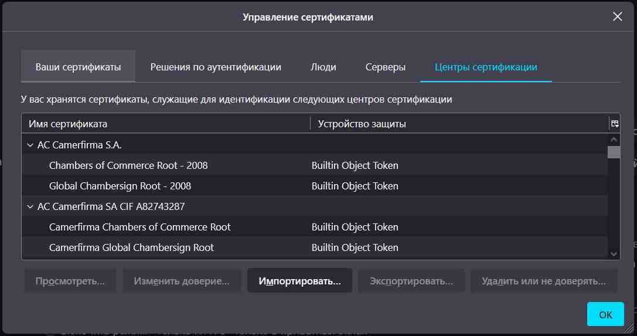Image resolution: width=637 pixels, height=336 pixels.
Task: Switch to the Ваши сертификаты tab
Action: (78, 67)
